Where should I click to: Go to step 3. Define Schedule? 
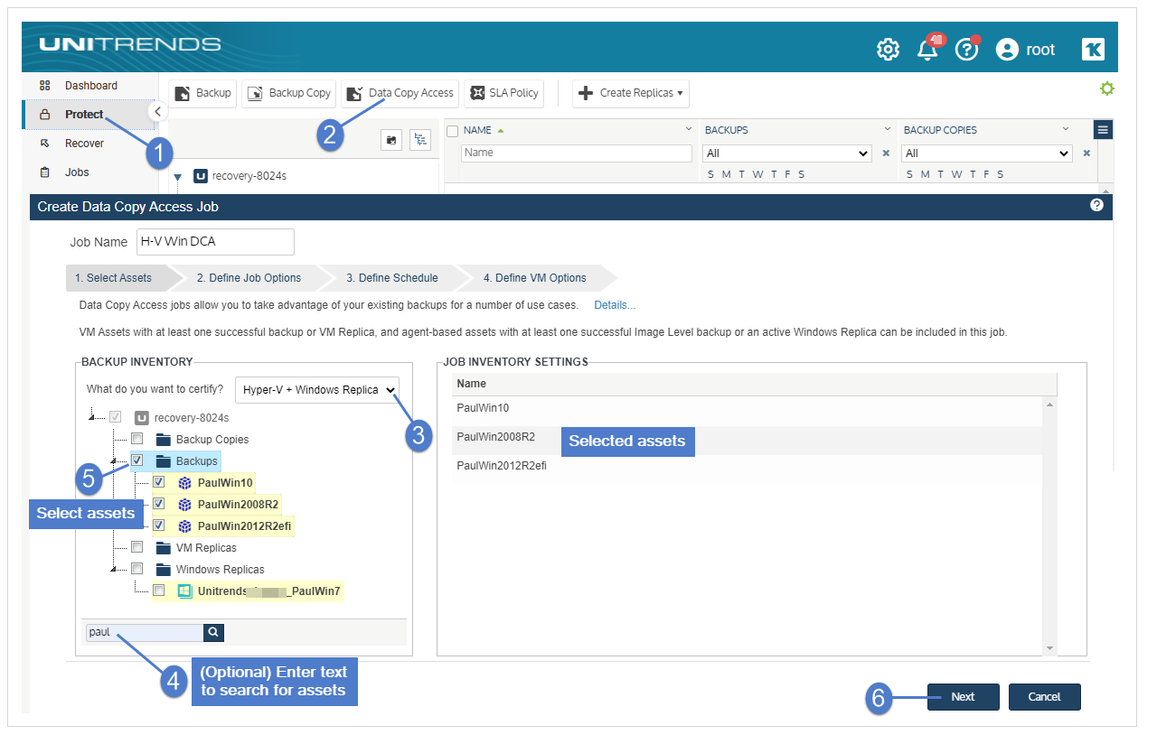click(392, 278)
